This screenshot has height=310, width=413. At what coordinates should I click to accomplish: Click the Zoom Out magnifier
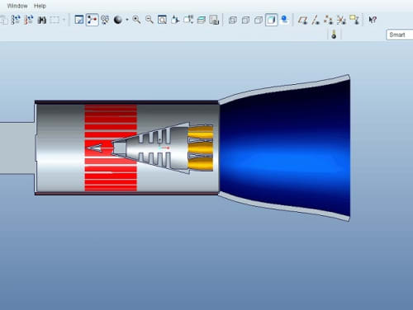tap(150, 20)
